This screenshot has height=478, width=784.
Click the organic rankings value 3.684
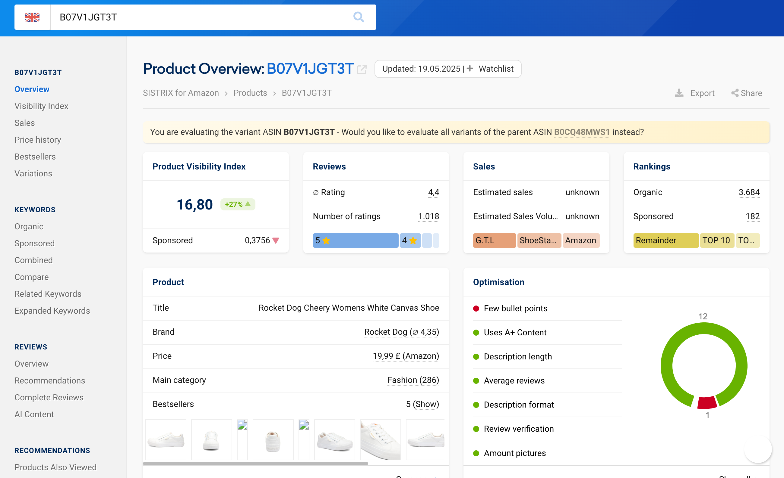[x=749, y=192]
